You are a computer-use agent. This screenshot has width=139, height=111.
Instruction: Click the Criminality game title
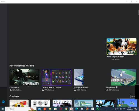[x=14, y=87]
